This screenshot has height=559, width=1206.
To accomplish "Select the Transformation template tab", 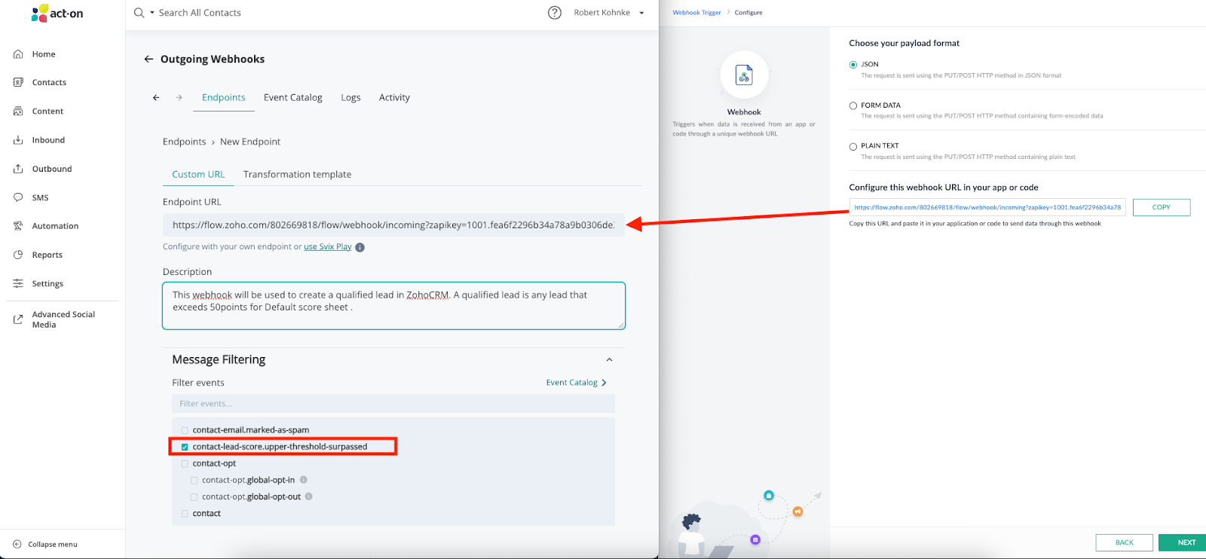I will pos(297,174).
